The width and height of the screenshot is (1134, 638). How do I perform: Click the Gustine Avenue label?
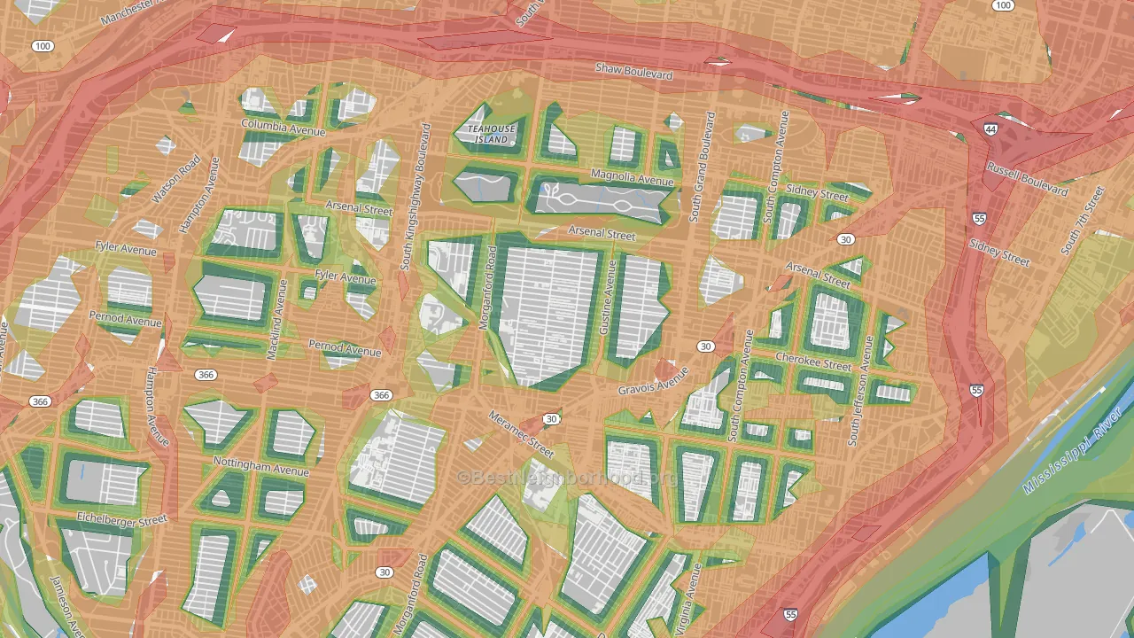pyautogui.click(x=609, y=297)
